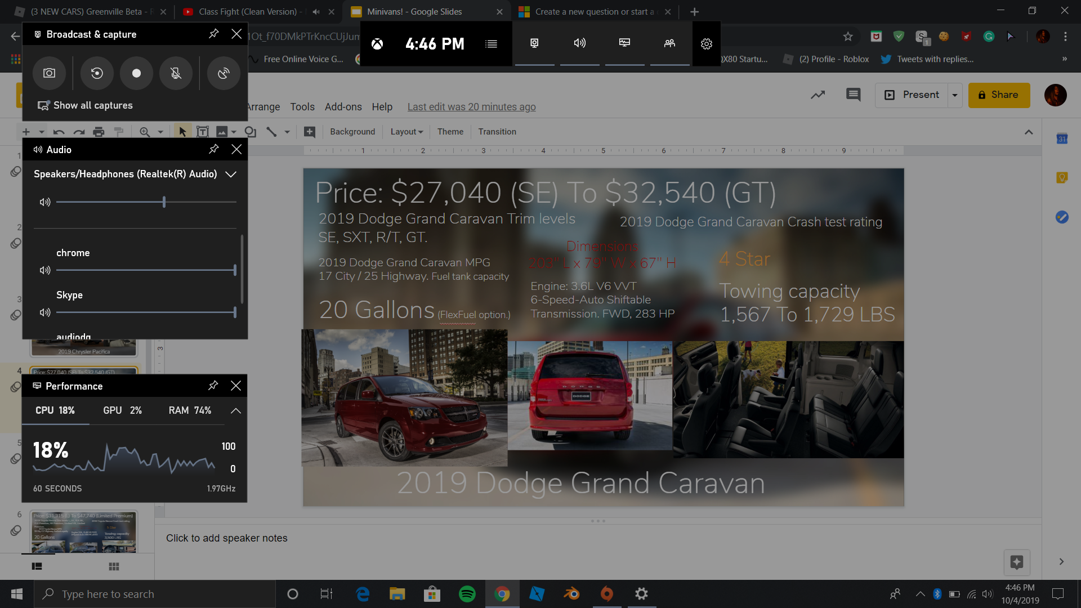
Task: Open the Arrange menu in Slides
Action: 262,106
